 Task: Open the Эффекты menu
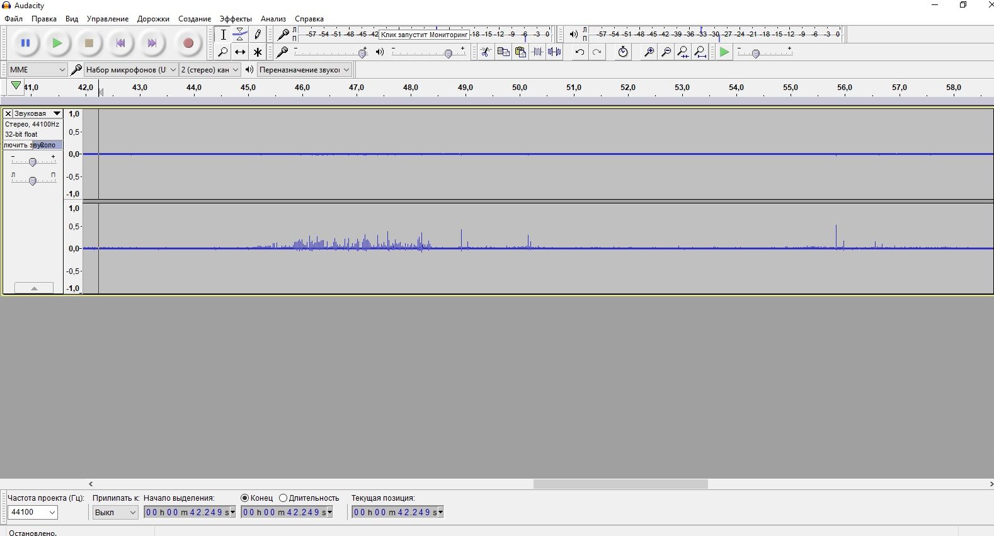click(x=236, y=19)
